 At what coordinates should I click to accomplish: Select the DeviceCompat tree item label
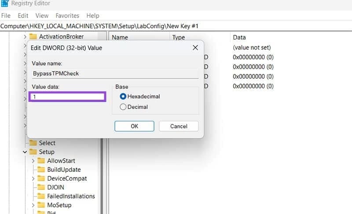[x=67, y=178]
